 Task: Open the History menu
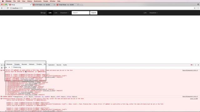coord(29,1)
